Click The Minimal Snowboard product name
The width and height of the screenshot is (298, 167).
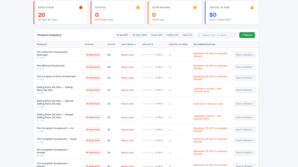pos(50,66)
